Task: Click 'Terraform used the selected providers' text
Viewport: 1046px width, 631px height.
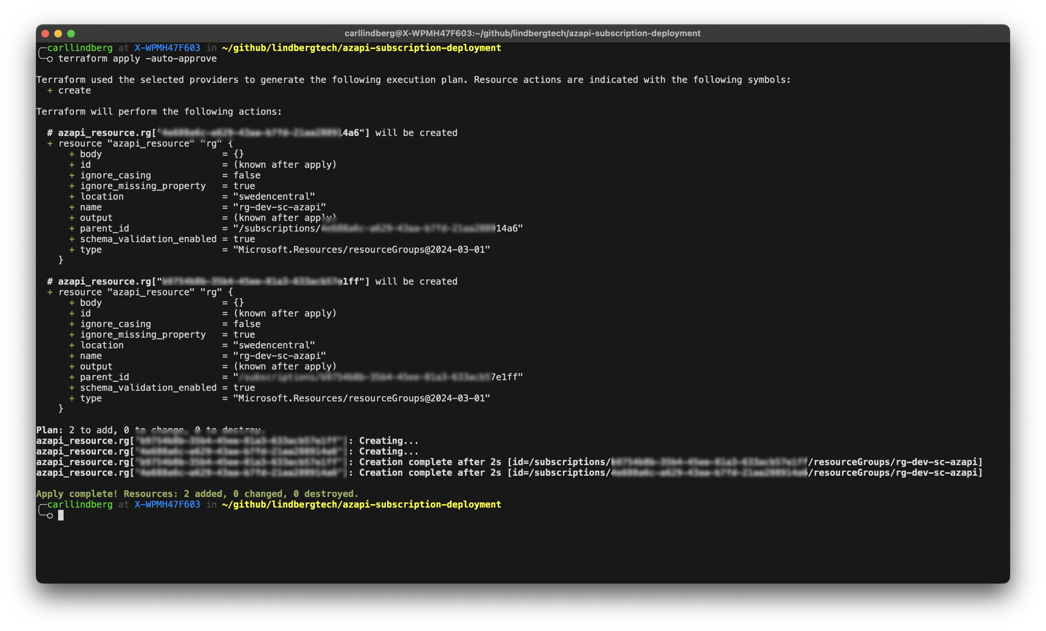Action: (412, 80)
